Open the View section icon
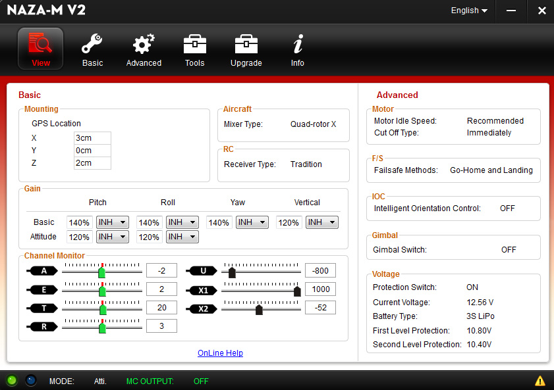This screenshot has height=390, width=554. pyautogui.click(x=41, y=49)
